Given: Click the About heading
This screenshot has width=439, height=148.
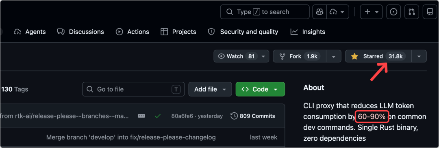Looking at the screenshot, I should click(314, 88).
